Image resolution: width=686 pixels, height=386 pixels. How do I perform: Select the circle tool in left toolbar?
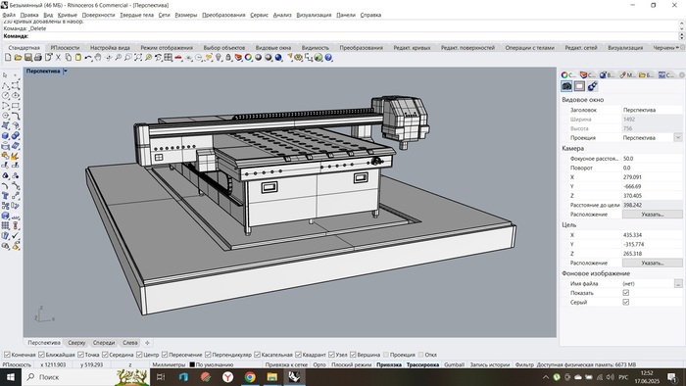(x=5, y=96)
